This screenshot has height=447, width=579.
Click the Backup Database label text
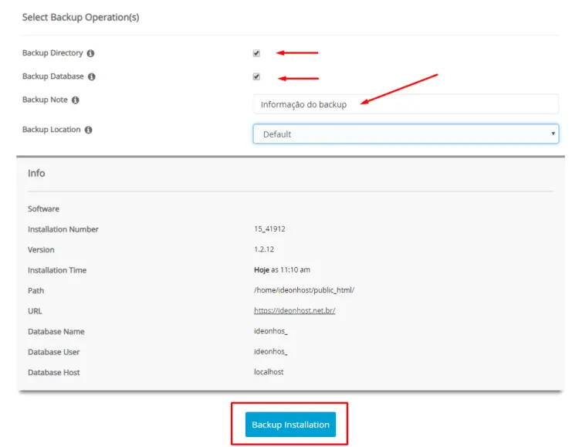[x=53, y=77]
